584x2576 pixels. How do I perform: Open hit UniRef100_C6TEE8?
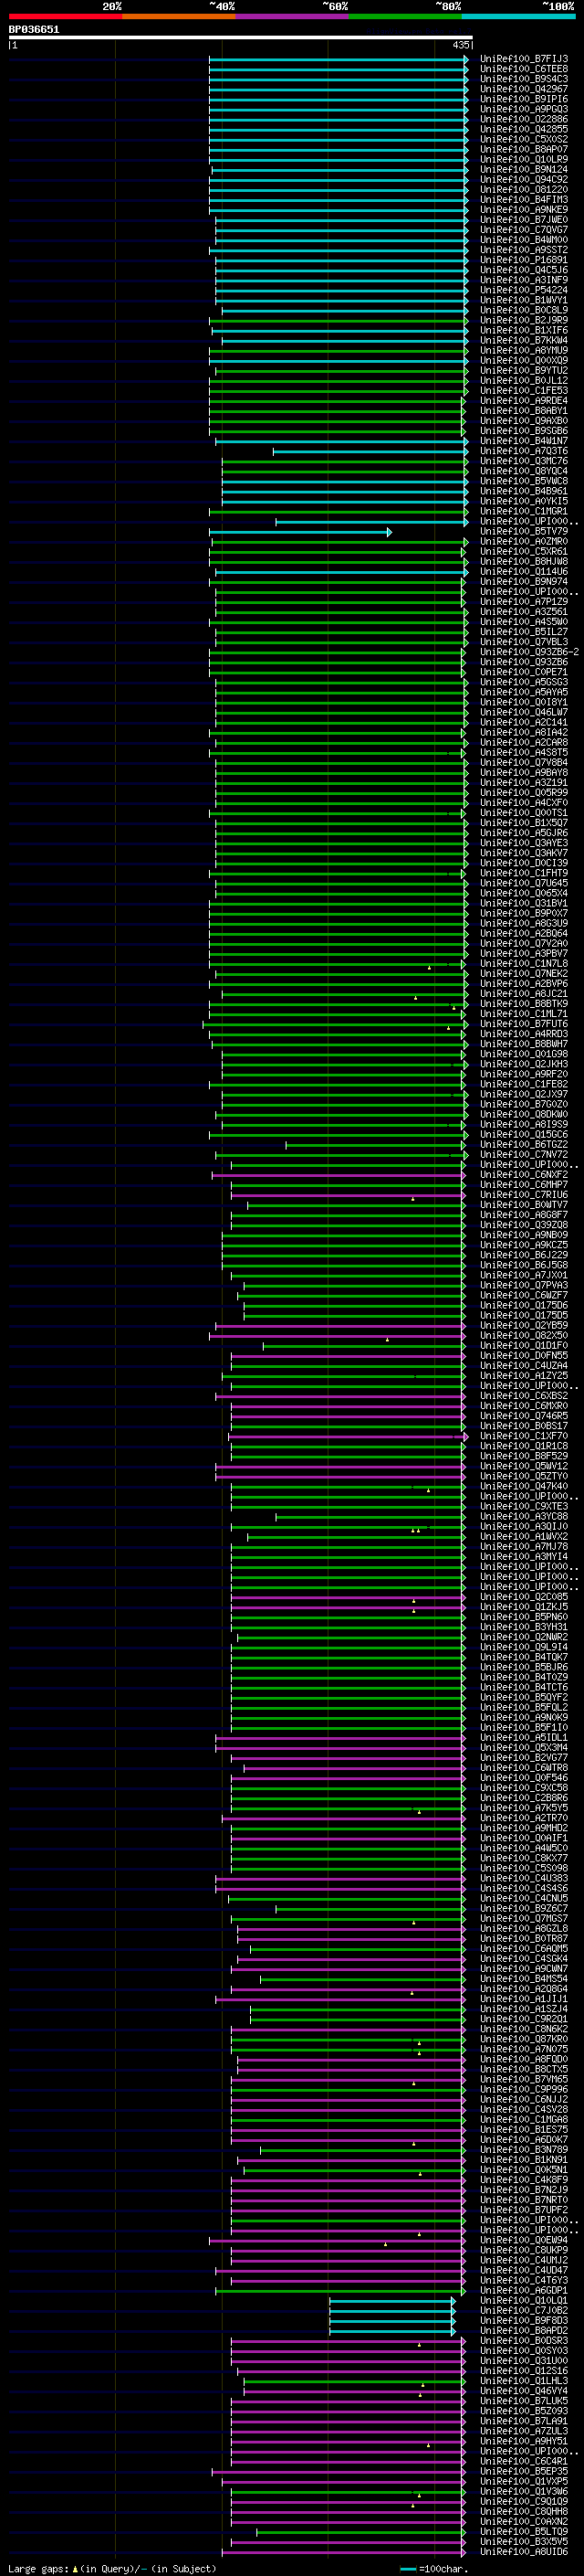523,69
